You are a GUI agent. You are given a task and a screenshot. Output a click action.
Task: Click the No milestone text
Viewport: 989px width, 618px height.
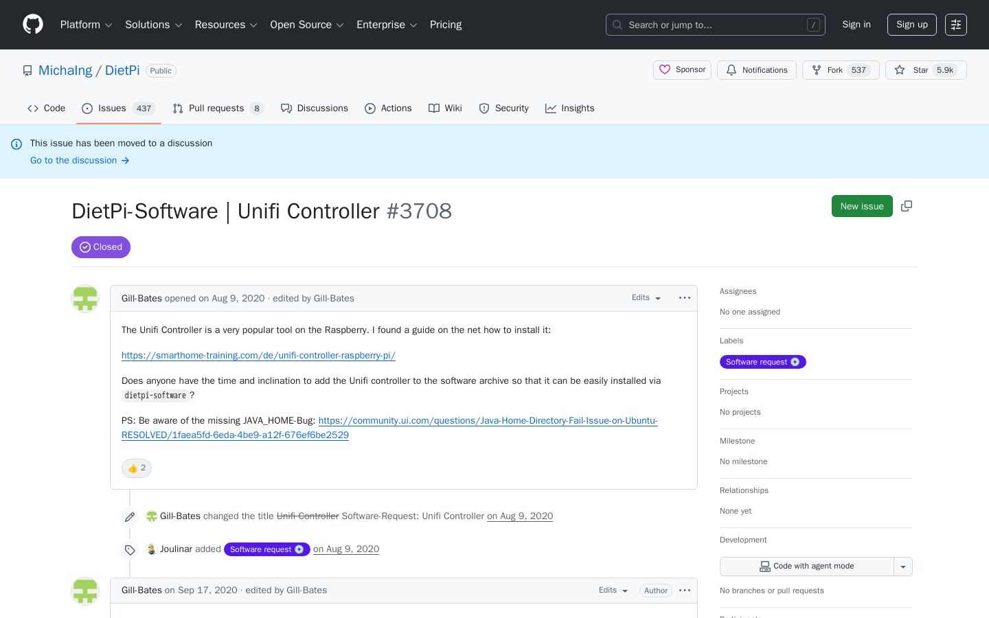point(744,461)
